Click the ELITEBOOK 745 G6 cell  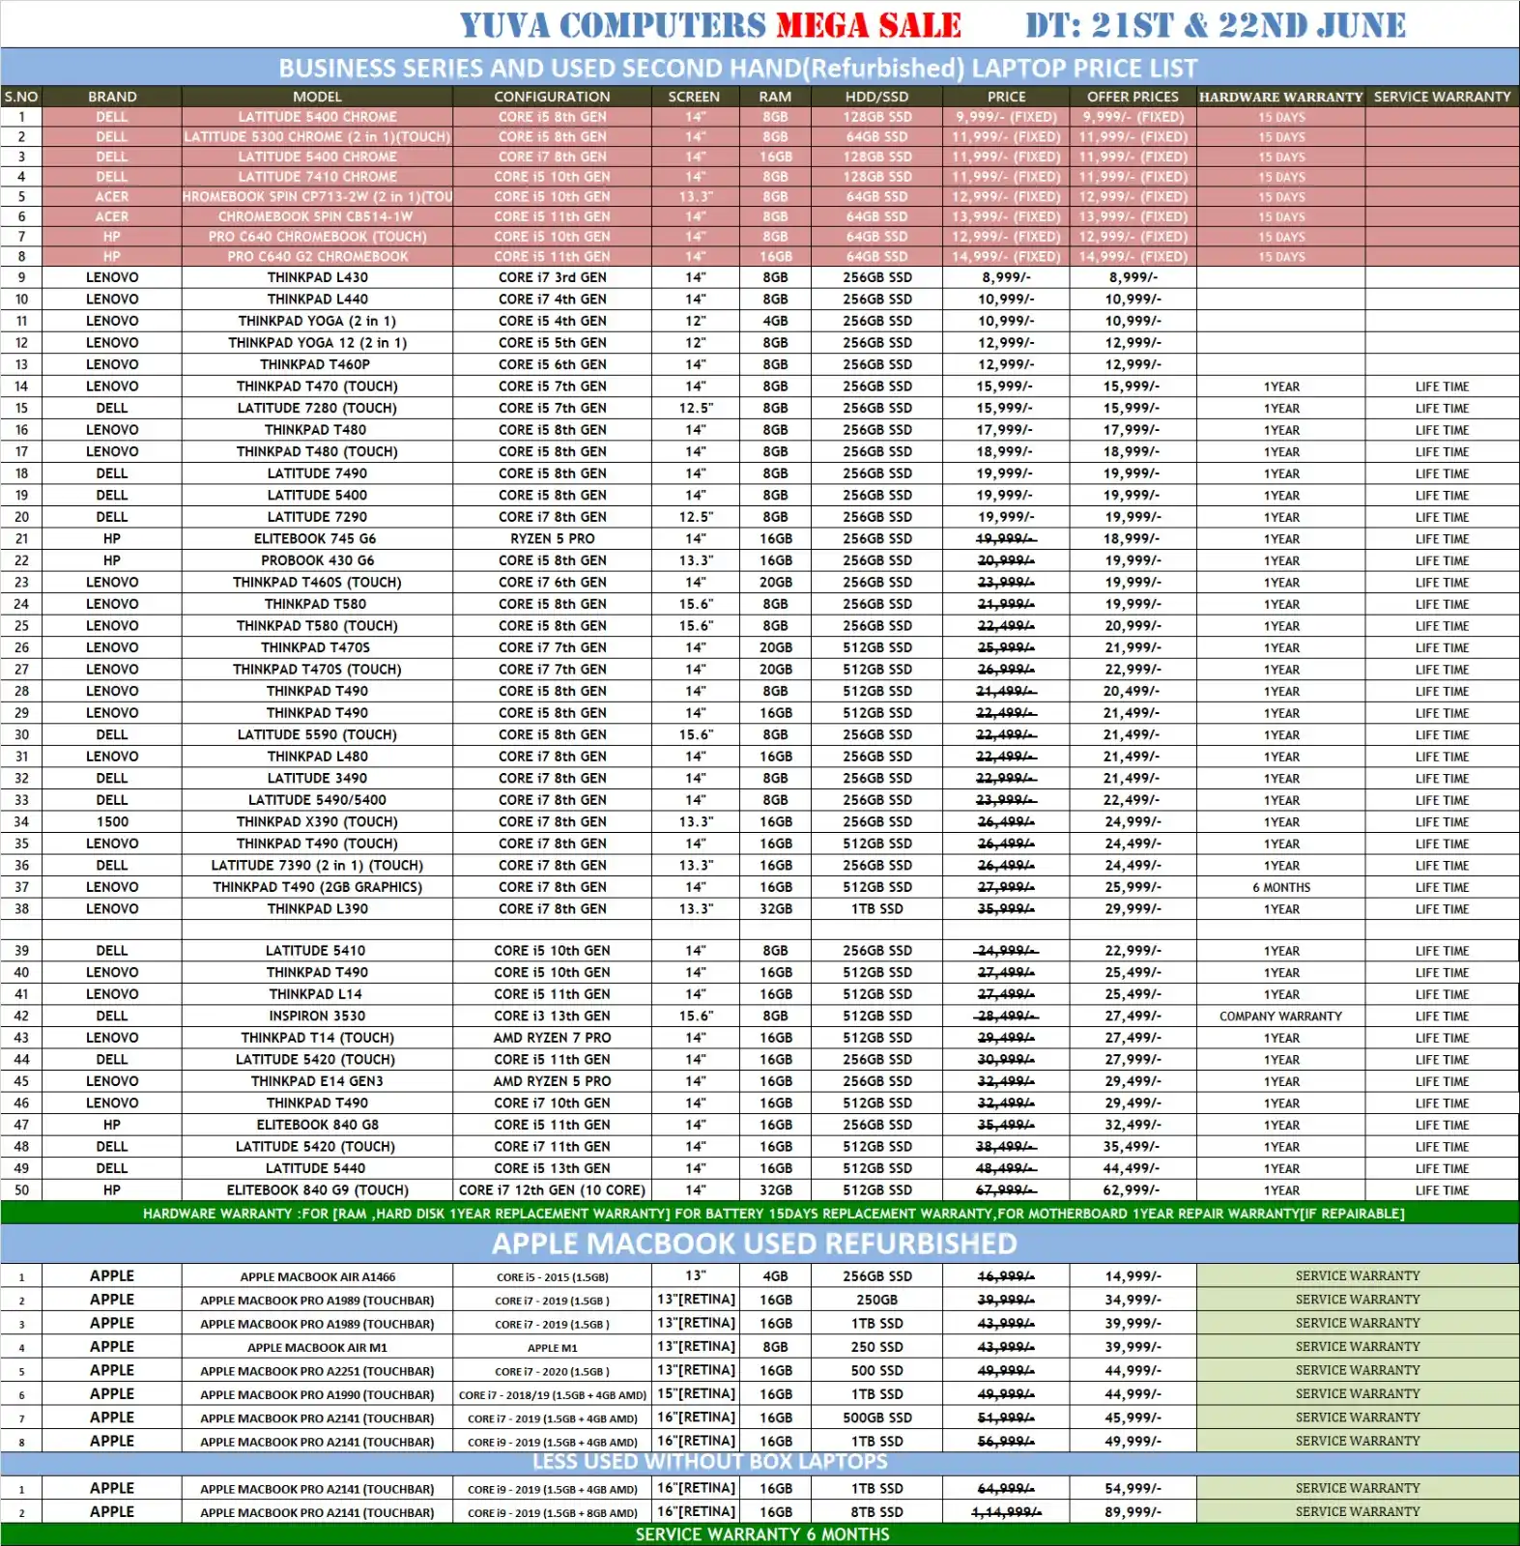click(x=317, y=539)
